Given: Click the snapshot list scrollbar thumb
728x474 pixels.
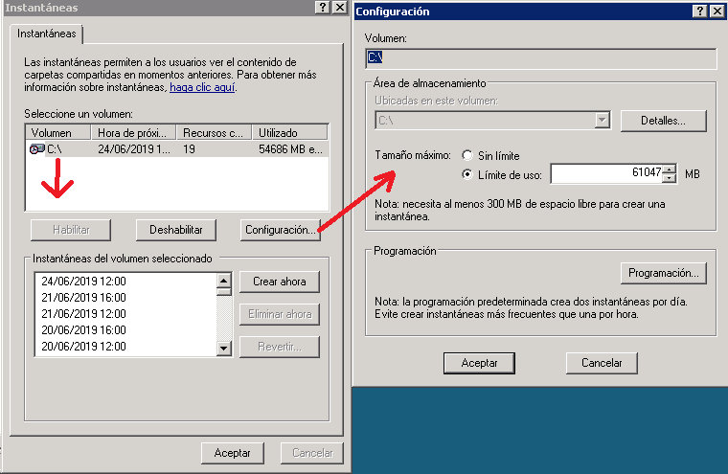Looking at the screenshot, I should pos(224,291).
